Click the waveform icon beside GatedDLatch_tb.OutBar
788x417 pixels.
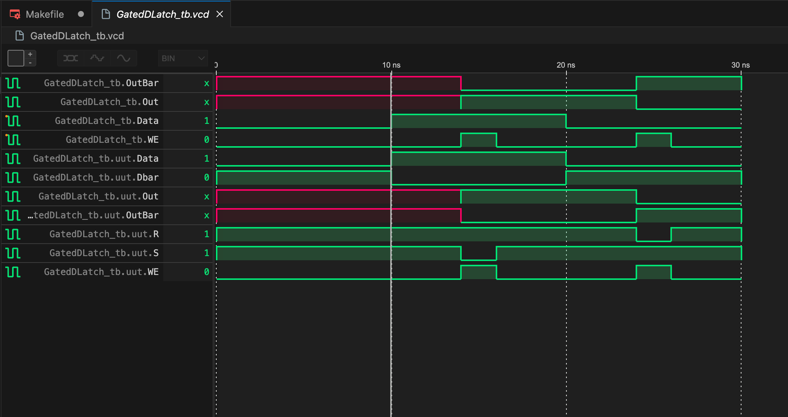pos(13,83)
